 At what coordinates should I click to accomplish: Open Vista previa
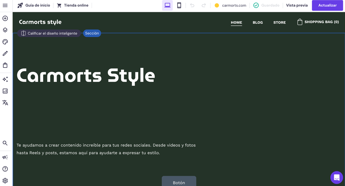(297, 5)
